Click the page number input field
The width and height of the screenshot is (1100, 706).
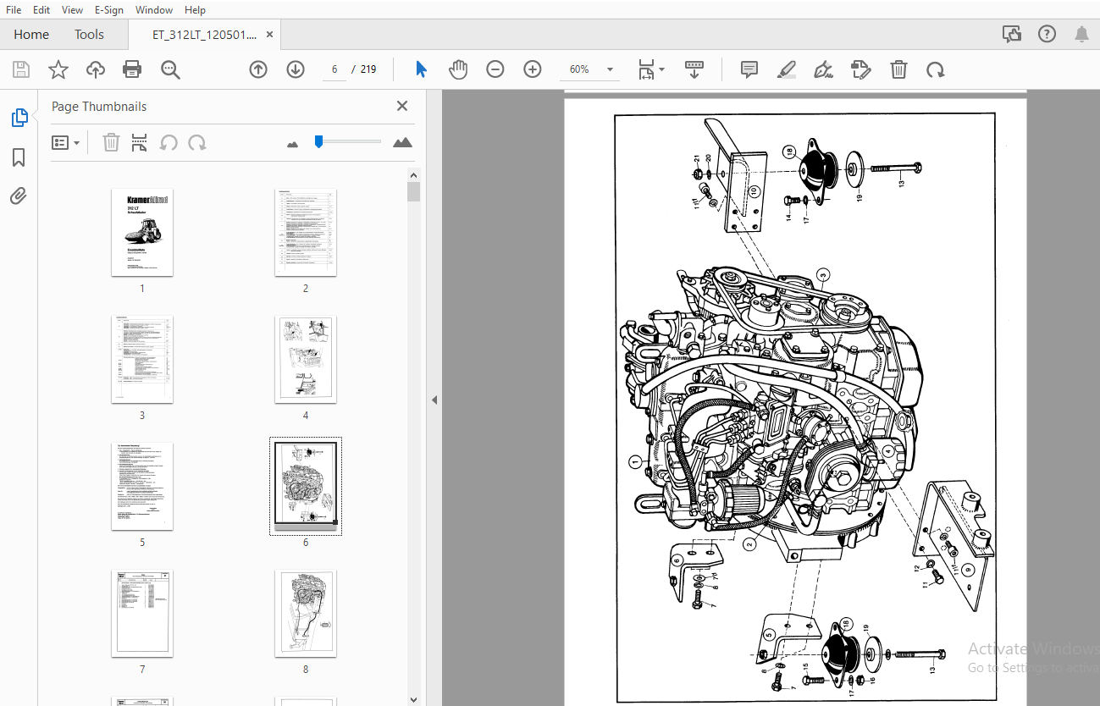[x=334, y=69]
